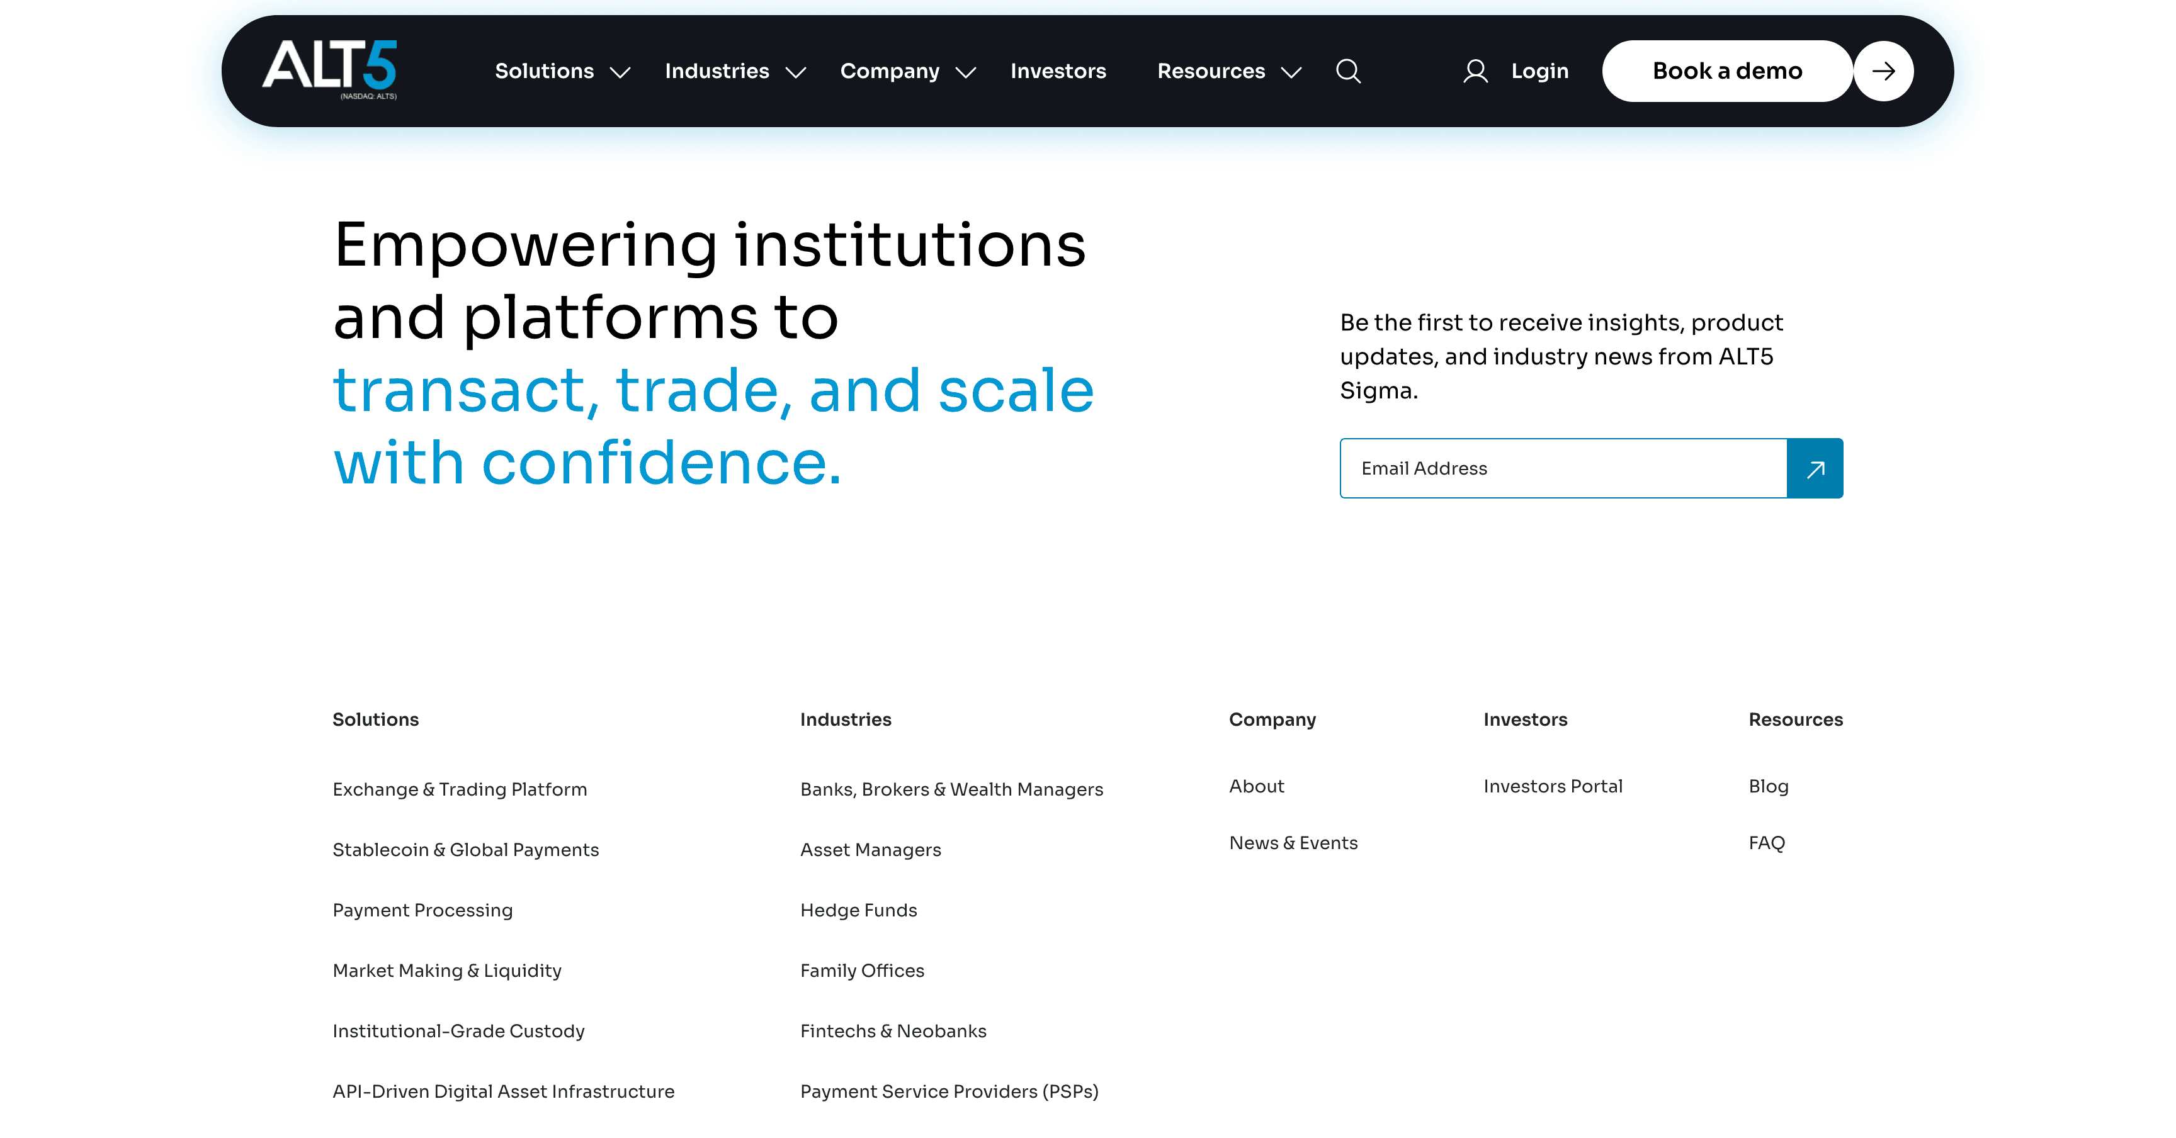This screenshot has width=2176, height=1138.
Task: Open Exchange & Trading Platform footer link
Action: pyautogui.click(x=460, y=789)
